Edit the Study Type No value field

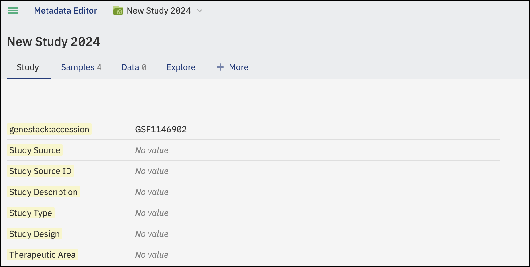pyautogui.click(x=152, y=213)
